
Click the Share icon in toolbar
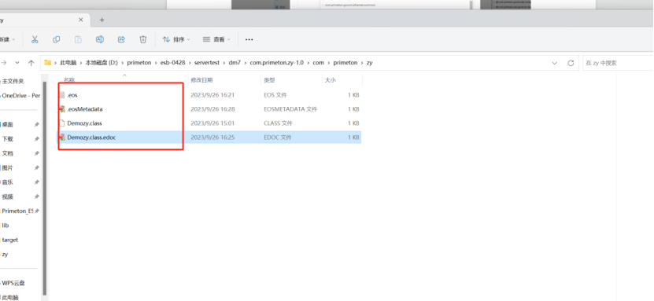(121, 39)
